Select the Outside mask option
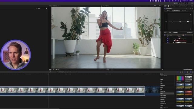The image size is (194, 109). tap(175, 33)
